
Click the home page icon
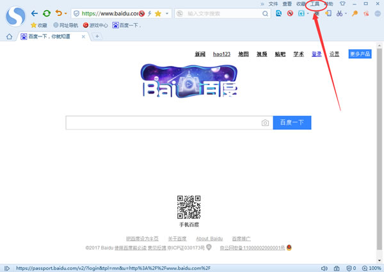click(x=10, y=36)
